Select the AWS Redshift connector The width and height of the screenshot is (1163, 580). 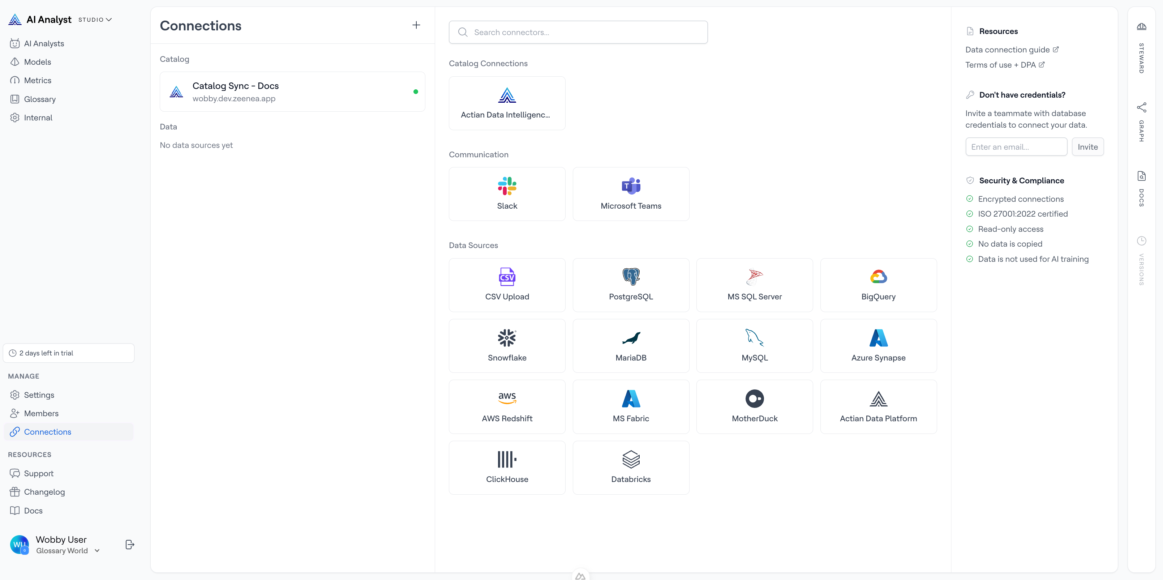click(x=507, y=406)
